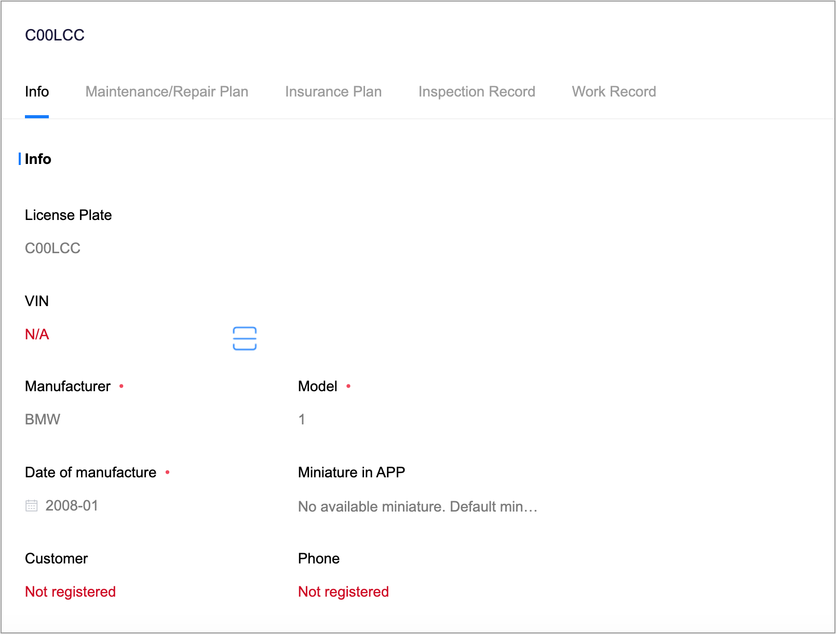Select the Info tab
The image size is (836, 634).
[x=37, y=92]
